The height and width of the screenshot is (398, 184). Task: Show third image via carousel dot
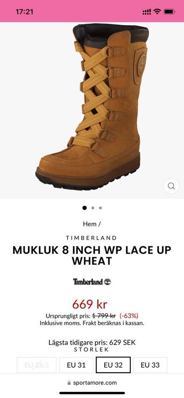(101, 208)
